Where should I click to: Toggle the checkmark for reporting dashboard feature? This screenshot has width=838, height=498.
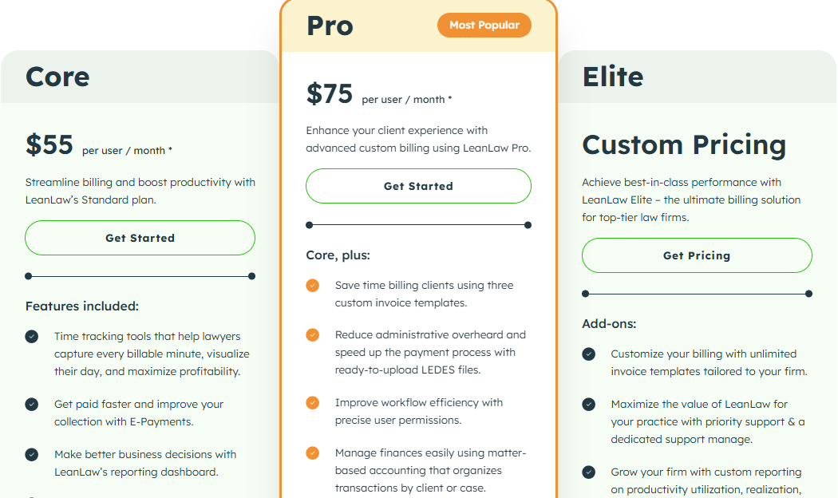(31, 454)
